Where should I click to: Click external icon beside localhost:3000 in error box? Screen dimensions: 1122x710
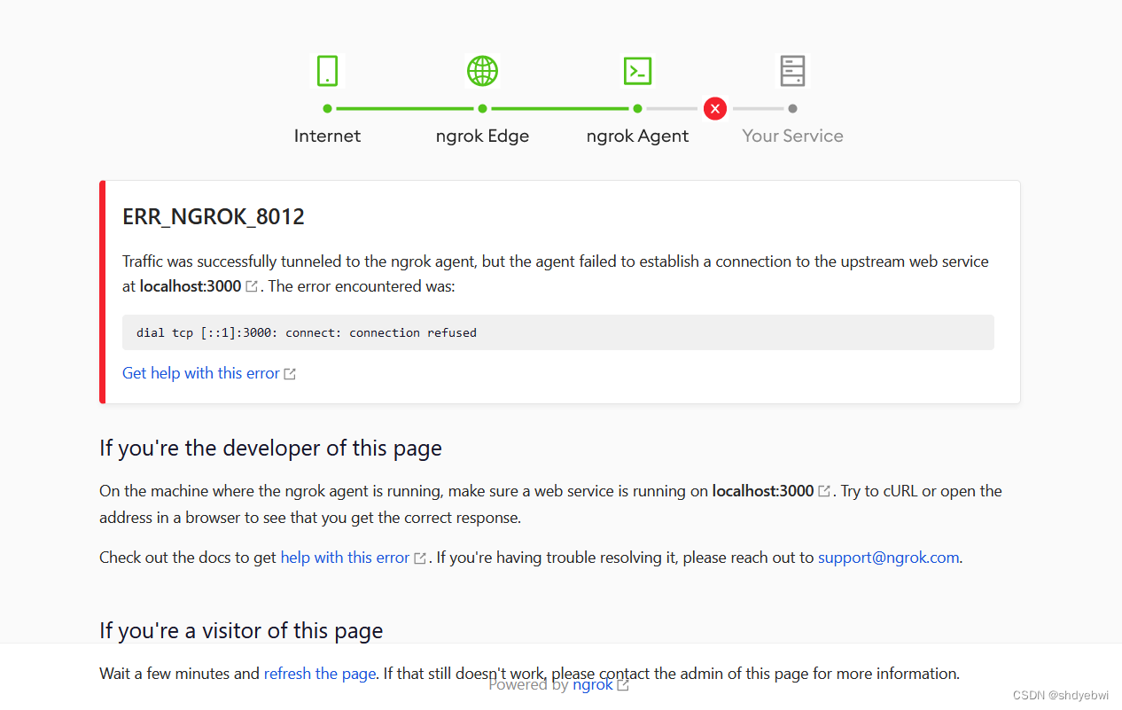(252, 287)
